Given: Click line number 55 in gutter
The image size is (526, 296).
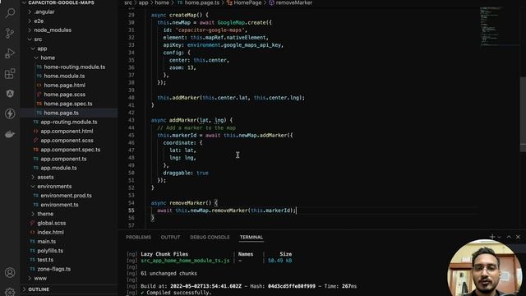Looking at the screenshot, I should pyautogui.click(x=131, y=210).
